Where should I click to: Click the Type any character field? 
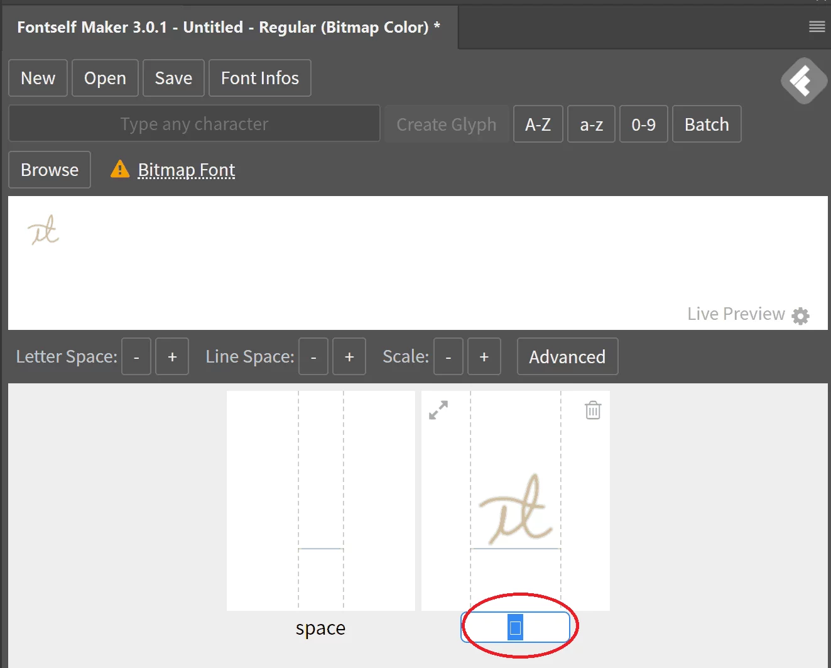(x=194, y=124)
